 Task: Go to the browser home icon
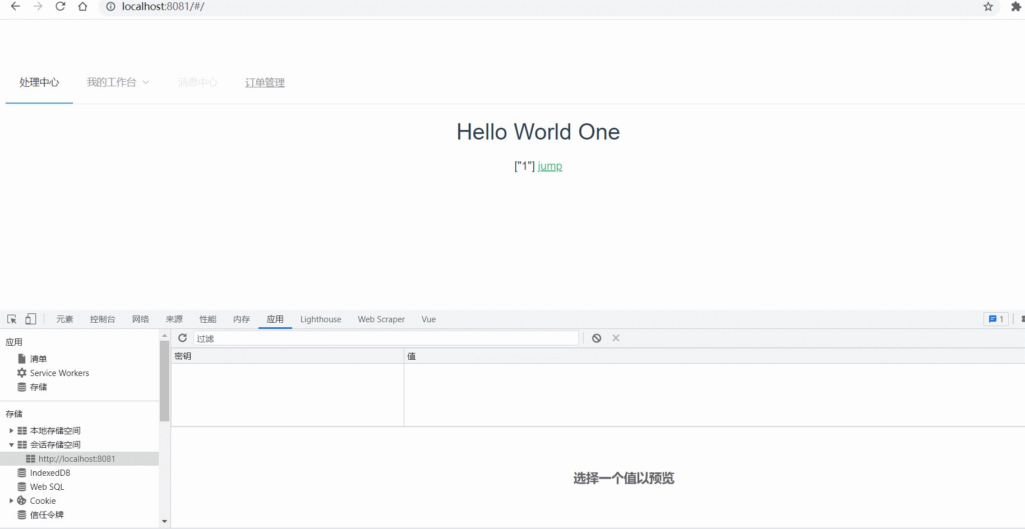coord(82,7)
